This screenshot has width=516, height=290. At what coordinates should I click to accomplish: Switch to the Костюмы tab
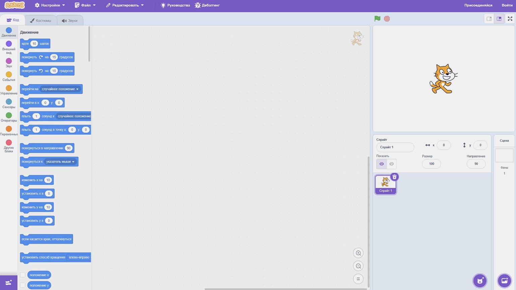[41, 20]
